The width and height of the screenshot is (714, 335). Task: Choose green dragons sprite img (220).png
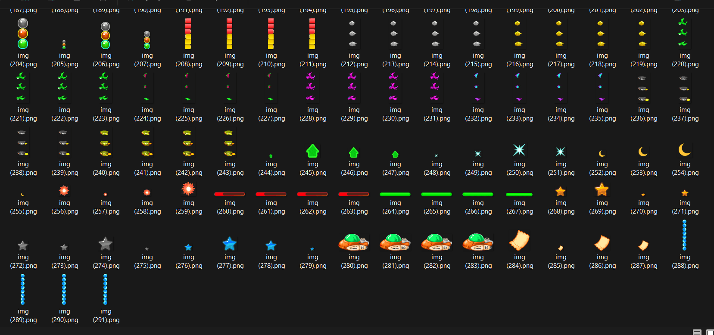coord(683,33)
